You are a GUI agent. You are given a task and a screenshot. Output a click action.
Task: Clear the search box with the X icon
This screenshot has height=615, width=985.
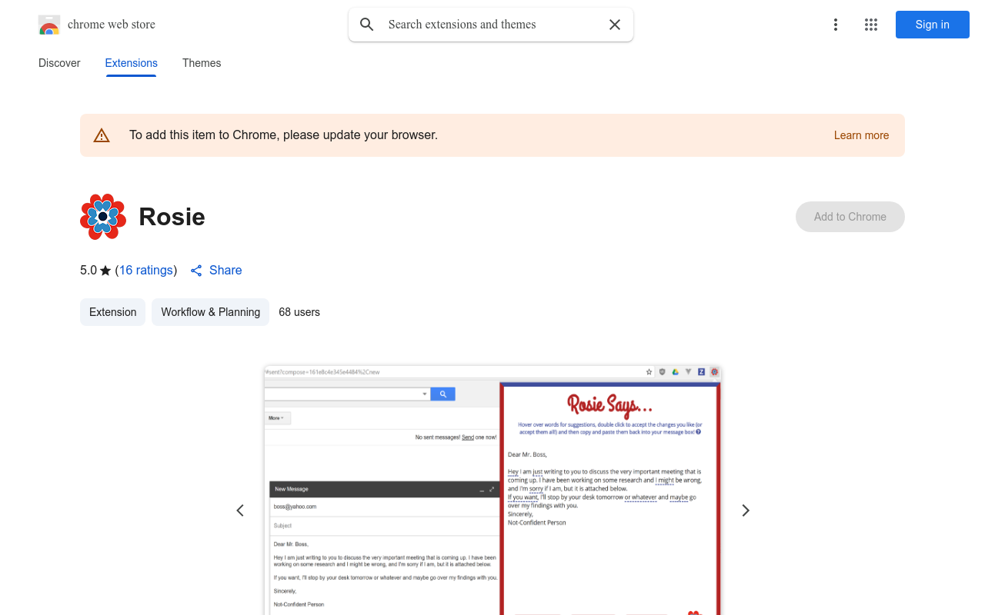tap(615, 25)
